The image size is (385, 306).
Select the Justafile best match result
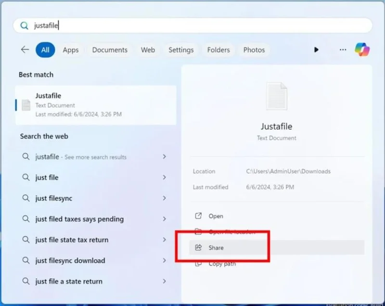96,105
